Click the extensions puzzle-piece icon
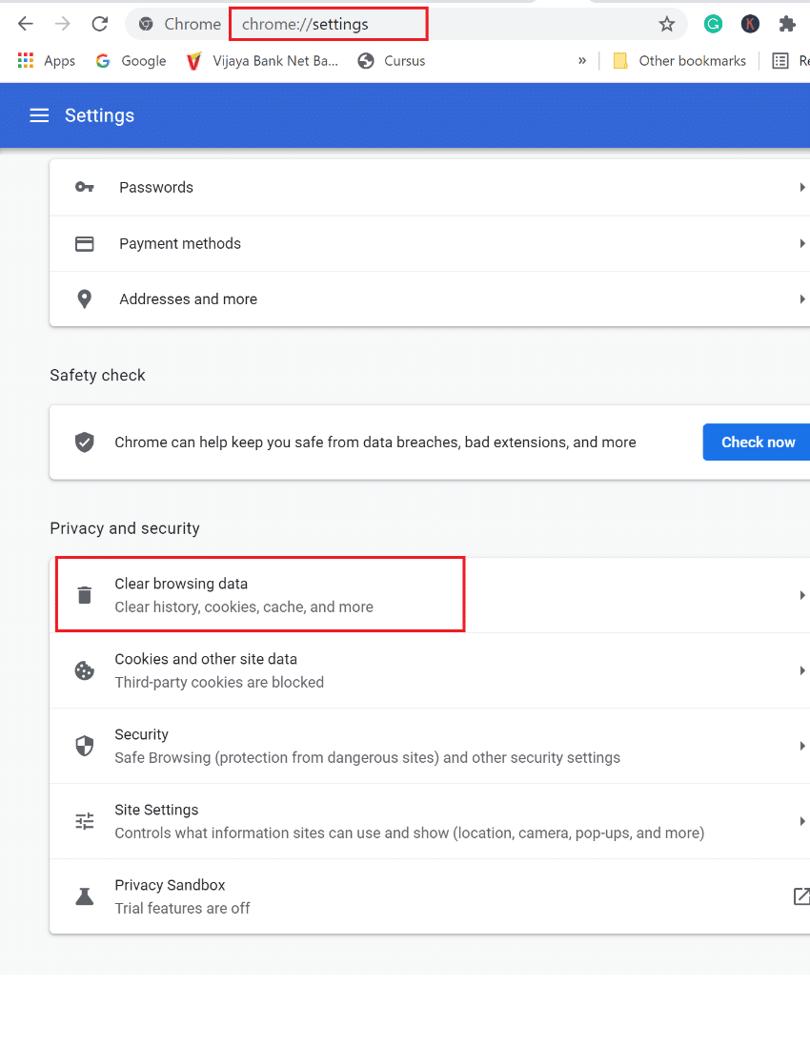The width and height of the screenshot is (810, 1049). point(786,23)
